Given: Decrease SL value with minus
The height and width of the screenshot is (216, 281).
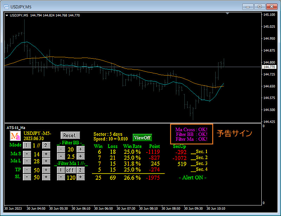Looking at the screenshot, I should 27,177.
